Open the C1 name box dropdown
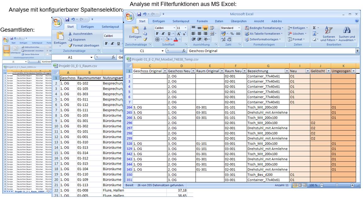Viewport: 363px width, 199px height. [x=162, y=51]
